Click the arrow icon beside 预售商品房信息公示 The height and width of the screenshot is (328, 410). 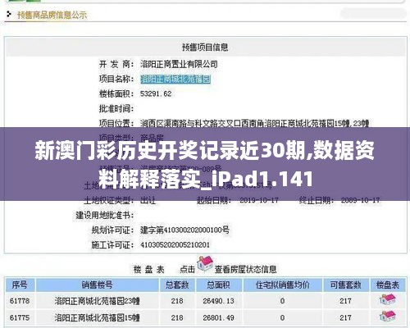point(9,14)
